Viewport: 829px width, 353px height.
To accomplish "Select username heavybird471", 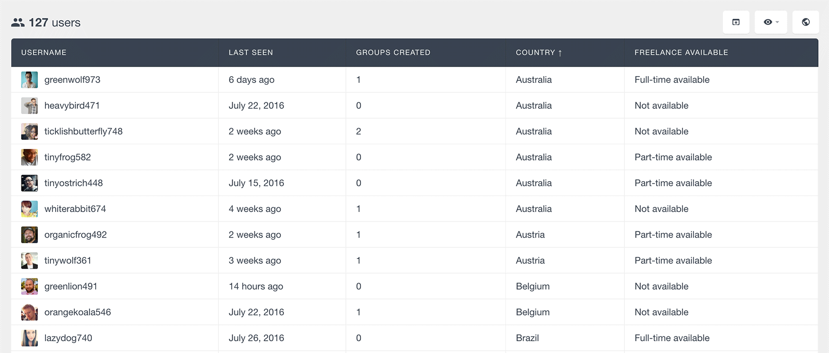I will [72, 106].
